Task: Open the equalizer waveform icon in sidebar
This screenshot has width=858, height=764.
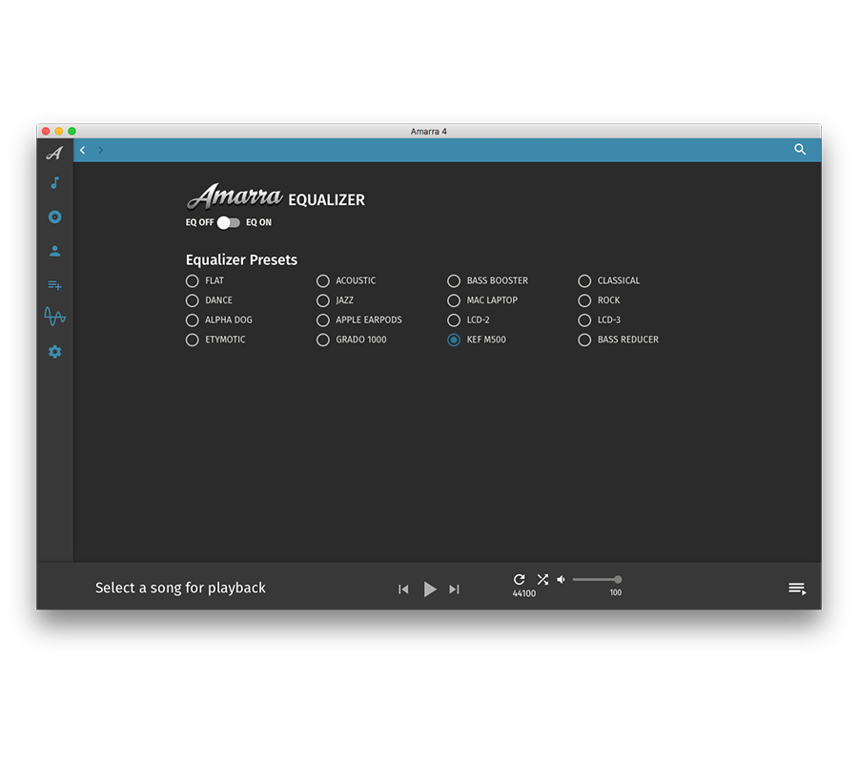Action: point(55,317)
